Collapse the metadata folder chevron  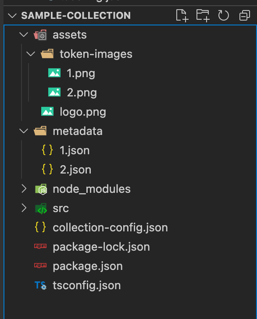coord(24,131)
